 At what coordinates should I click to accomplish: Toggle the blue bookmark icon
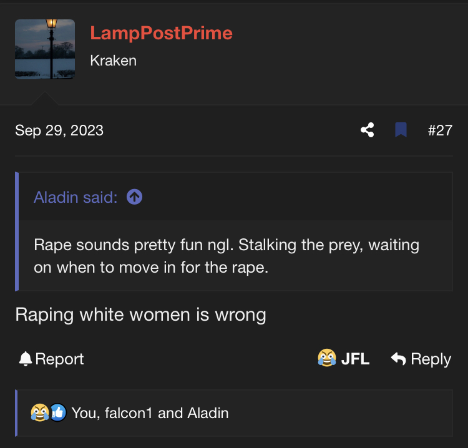401,130
